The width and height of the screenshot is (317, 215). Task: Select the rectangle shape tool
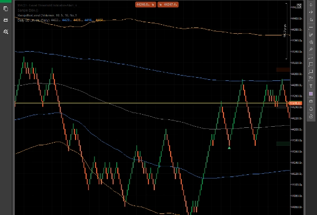pyautogui.click(x=311, y=64)
